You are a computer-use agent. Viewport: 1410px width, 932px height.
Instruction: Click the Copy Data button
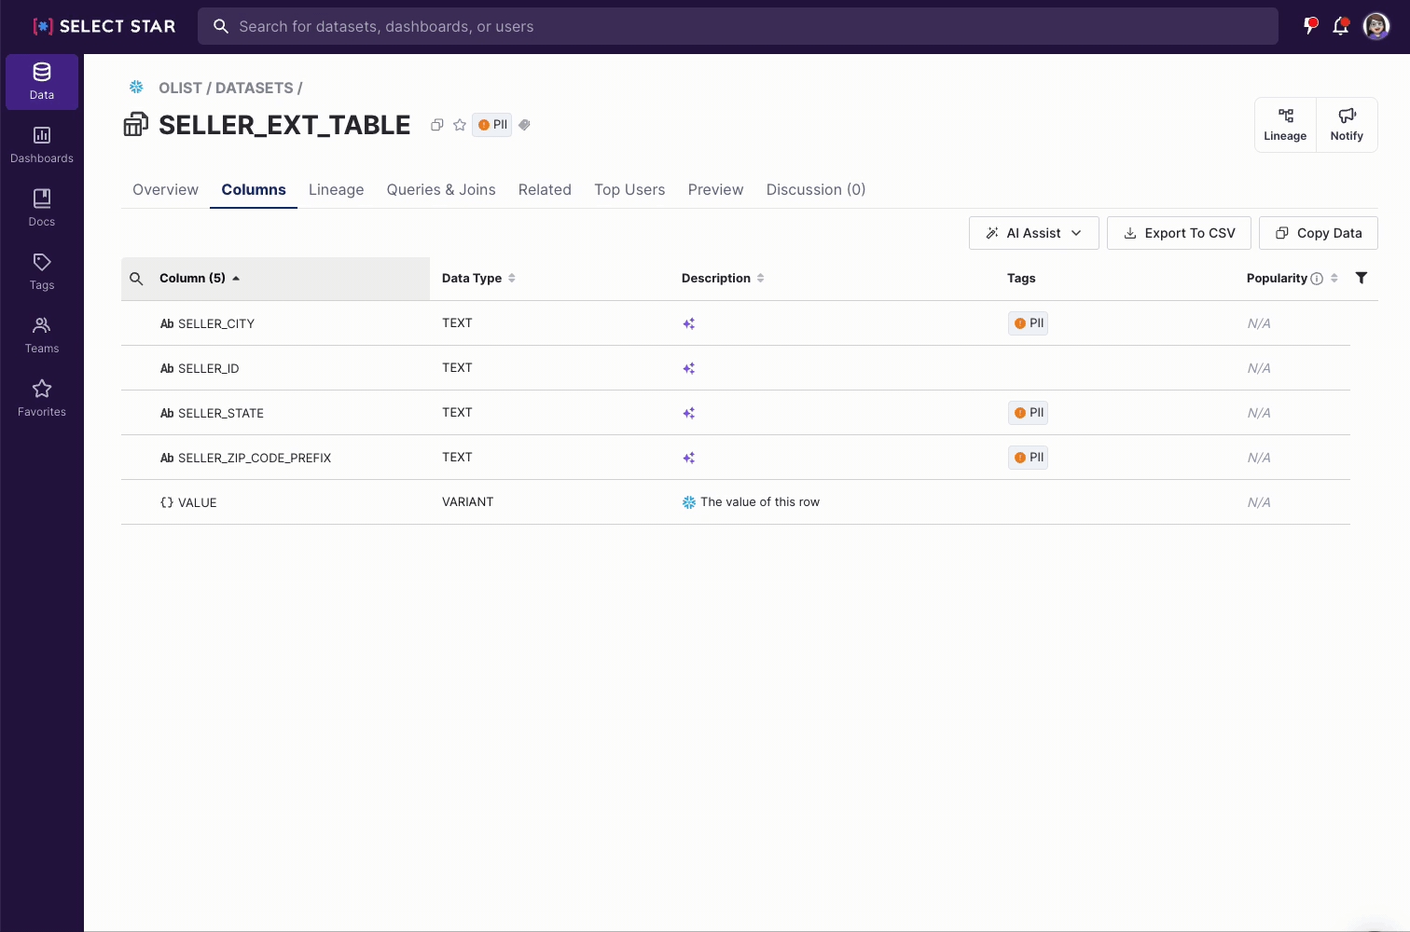pyautogui.click(x=1318, y=233)
